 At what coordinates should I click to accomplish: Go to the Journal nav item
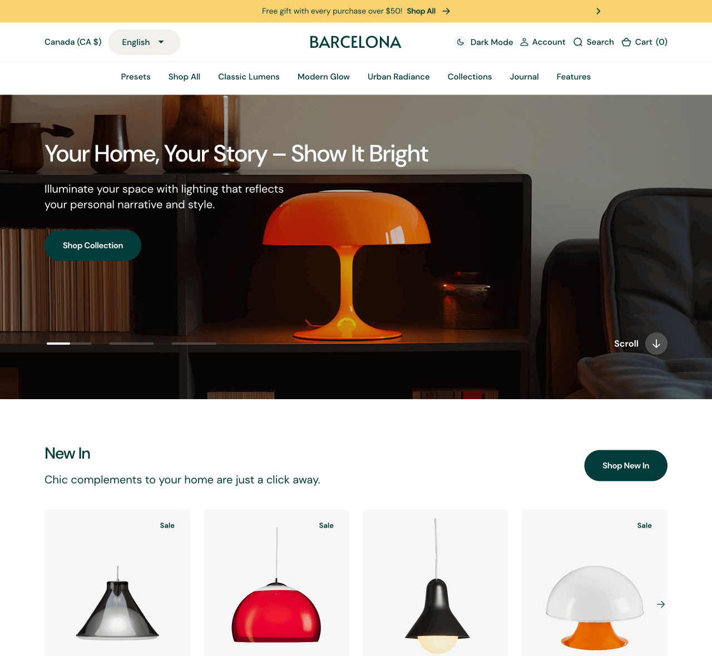524,77
